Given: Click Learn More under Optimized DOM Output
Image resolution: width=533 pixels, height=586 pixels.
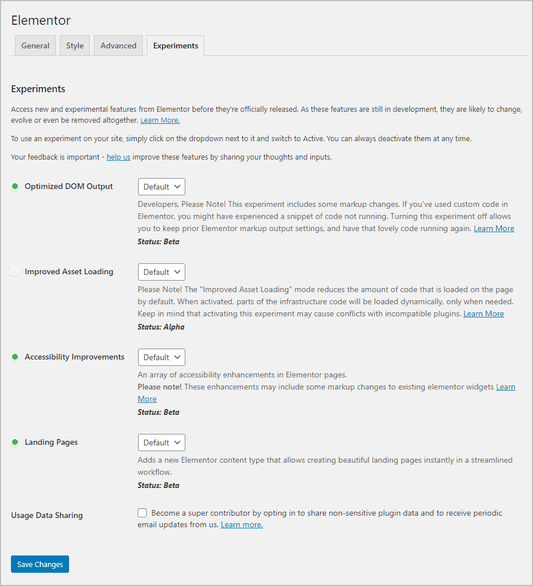Looking at the screenshot, I should pos(494,228).
